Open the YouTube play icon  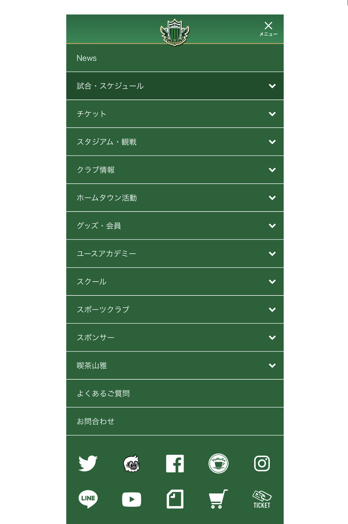click(x=131, y=499)
